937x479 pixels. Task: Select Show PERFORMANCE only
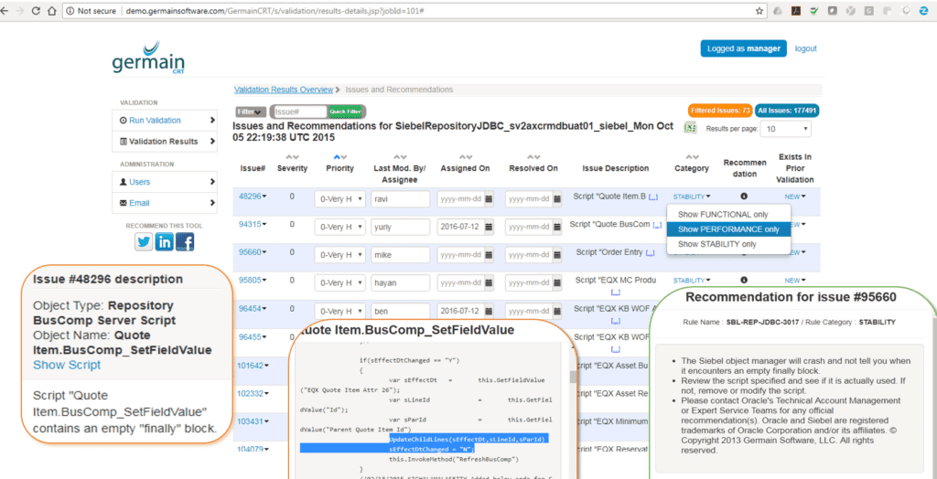pyautogui.click(x=728, y=229)
